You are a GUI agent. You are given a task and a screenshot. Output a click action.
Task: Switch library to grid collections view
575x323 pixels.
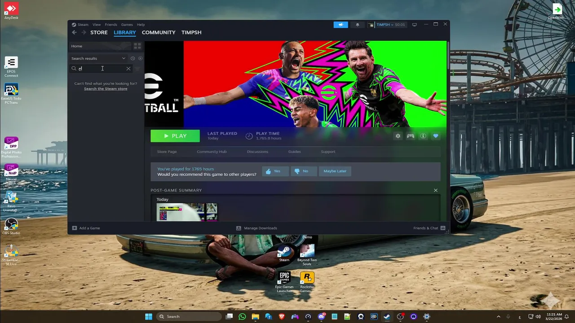point(137,46)
